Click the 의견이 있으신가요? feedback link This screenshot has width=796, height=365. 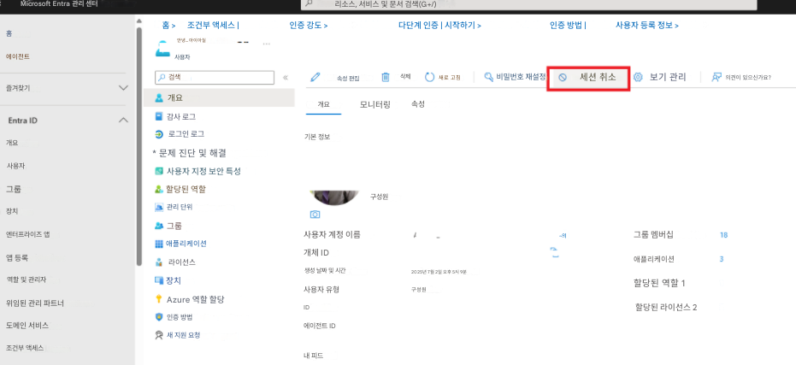pos(741,77)
